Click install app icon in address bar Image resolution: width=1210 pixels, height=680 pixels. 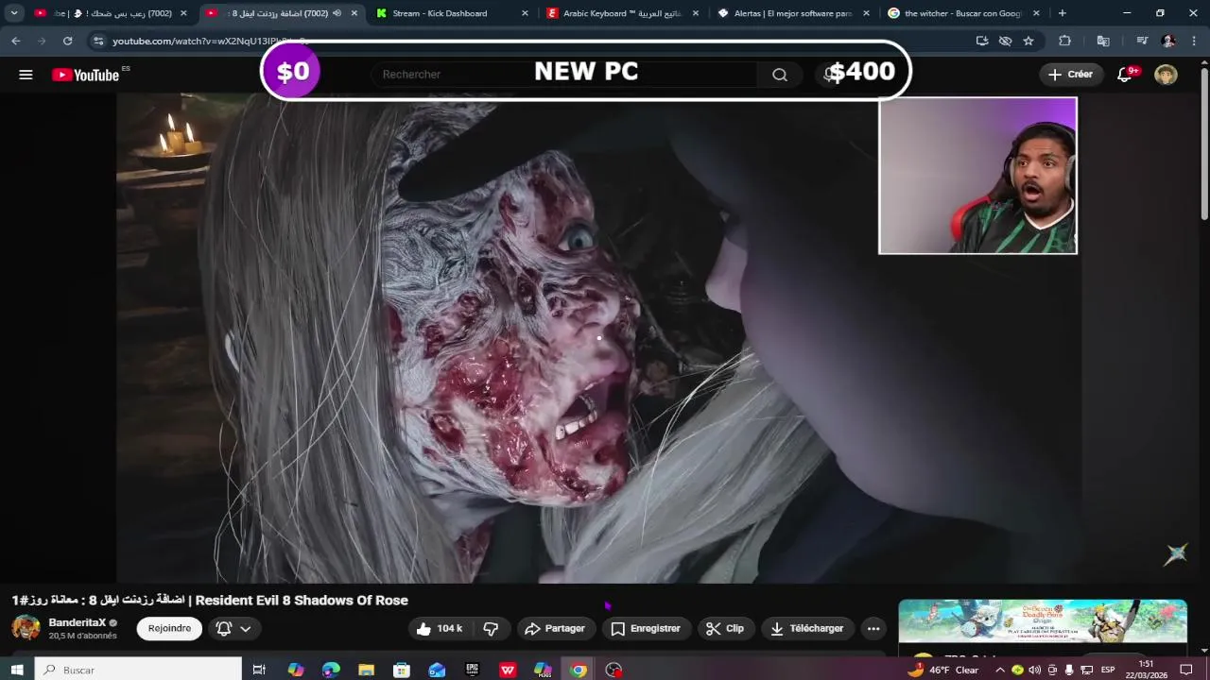pos(982,41)
